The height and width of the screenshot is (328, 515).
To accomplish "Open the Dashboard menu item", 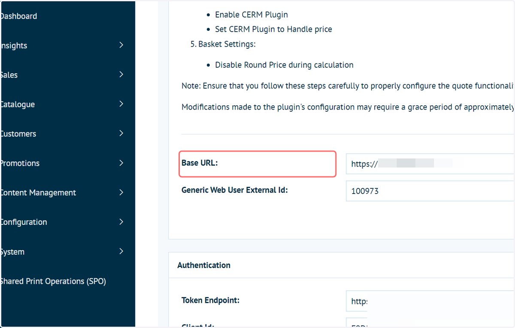I will 18,16.
